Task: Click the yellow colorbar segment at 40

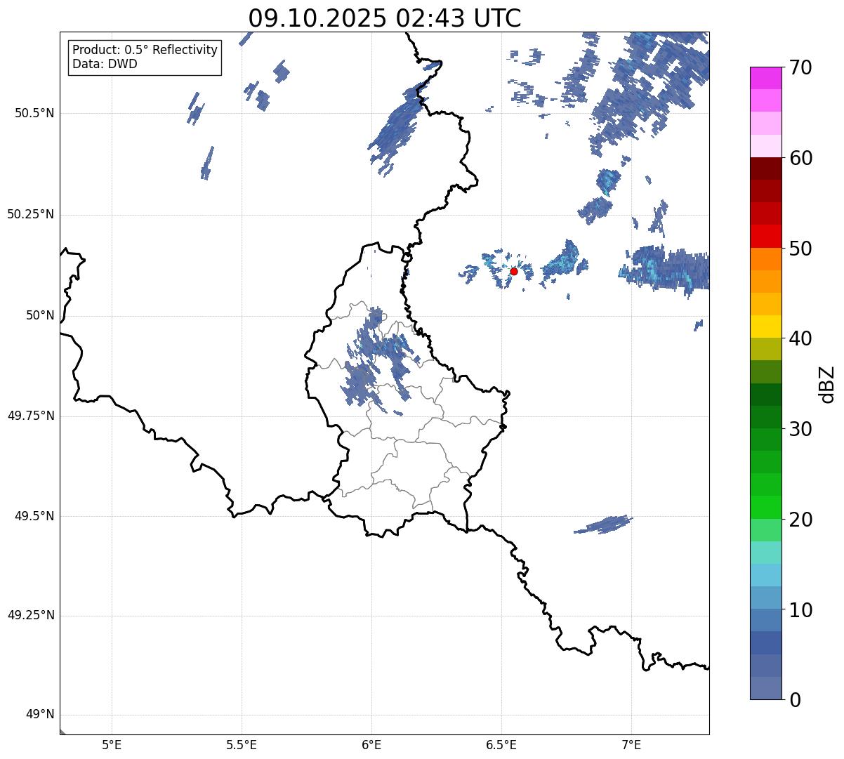Action: click(766, 326)
